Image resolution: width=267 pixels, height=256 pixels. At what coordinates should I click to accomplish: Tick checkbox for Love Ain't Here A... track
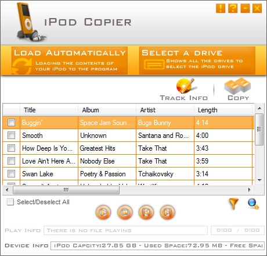pos(11,161)
